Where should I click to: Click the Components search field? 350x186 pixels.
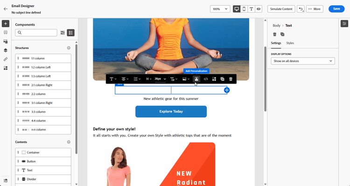click(x=36, y=33)
